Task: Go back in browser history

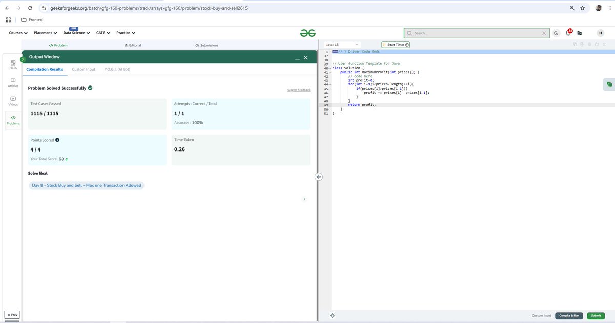Action: click(x=7, y=8)
